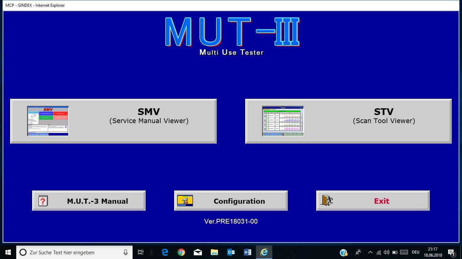
Task: Click the battery status tray icon
Action: click(395, 252)
